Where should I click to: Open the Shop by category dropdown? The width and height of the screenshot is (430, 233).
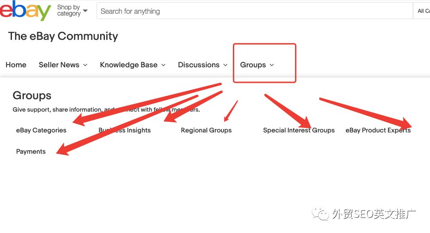(72, 11)
